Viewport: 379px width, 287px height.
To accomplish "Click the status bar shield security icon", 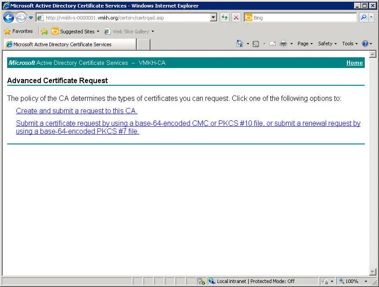I will (x=201, y=281).
